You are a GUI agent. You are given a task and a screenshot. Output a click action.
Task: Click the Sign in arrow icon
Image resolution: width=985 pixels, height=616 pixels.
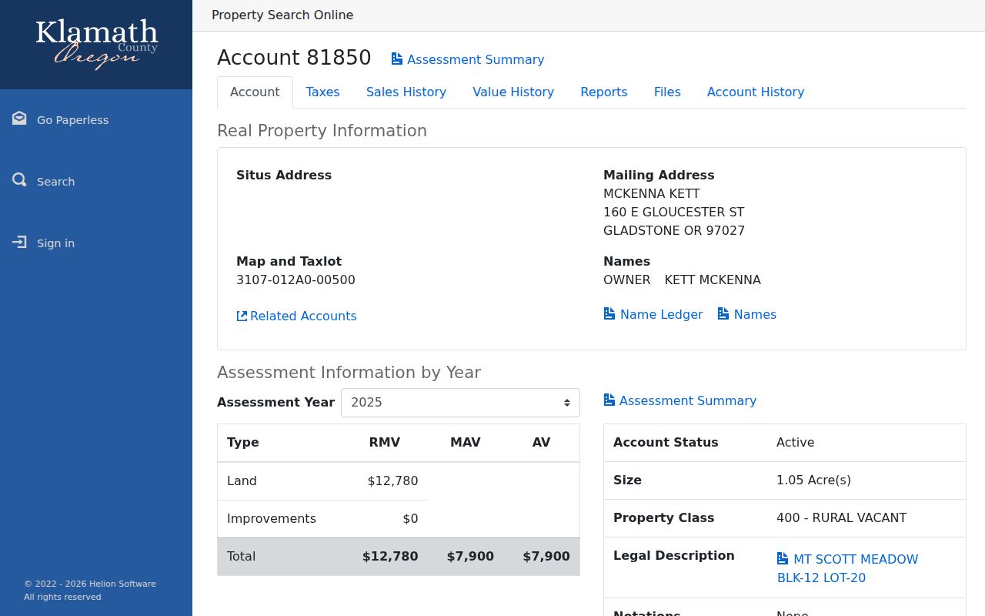(19, 242)
